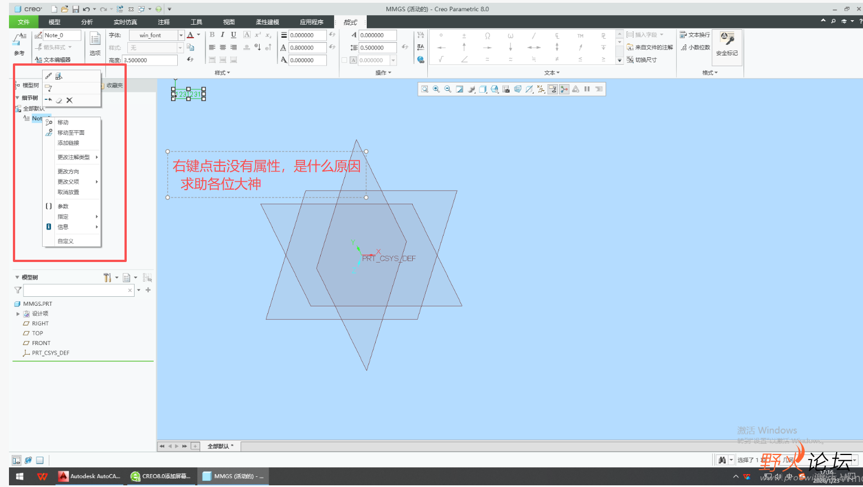The image size is (863, 487).
Task: Select left text alignment
Action: [x=212, y=48]
